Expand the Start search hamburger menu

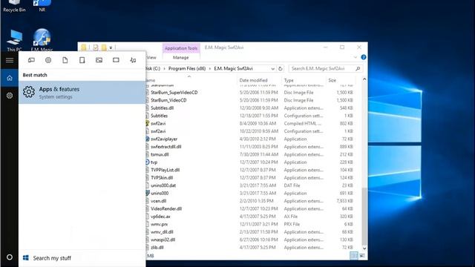(x=10, y=60)
